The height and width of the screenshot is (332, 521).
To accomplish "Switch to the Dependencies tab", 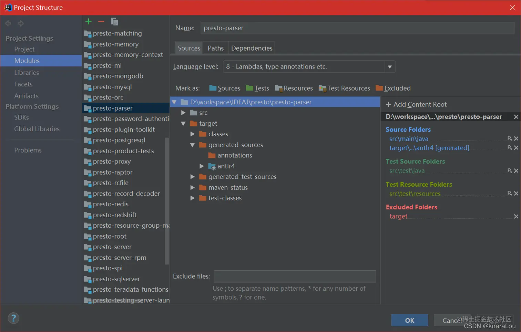I will click(252, 48).
